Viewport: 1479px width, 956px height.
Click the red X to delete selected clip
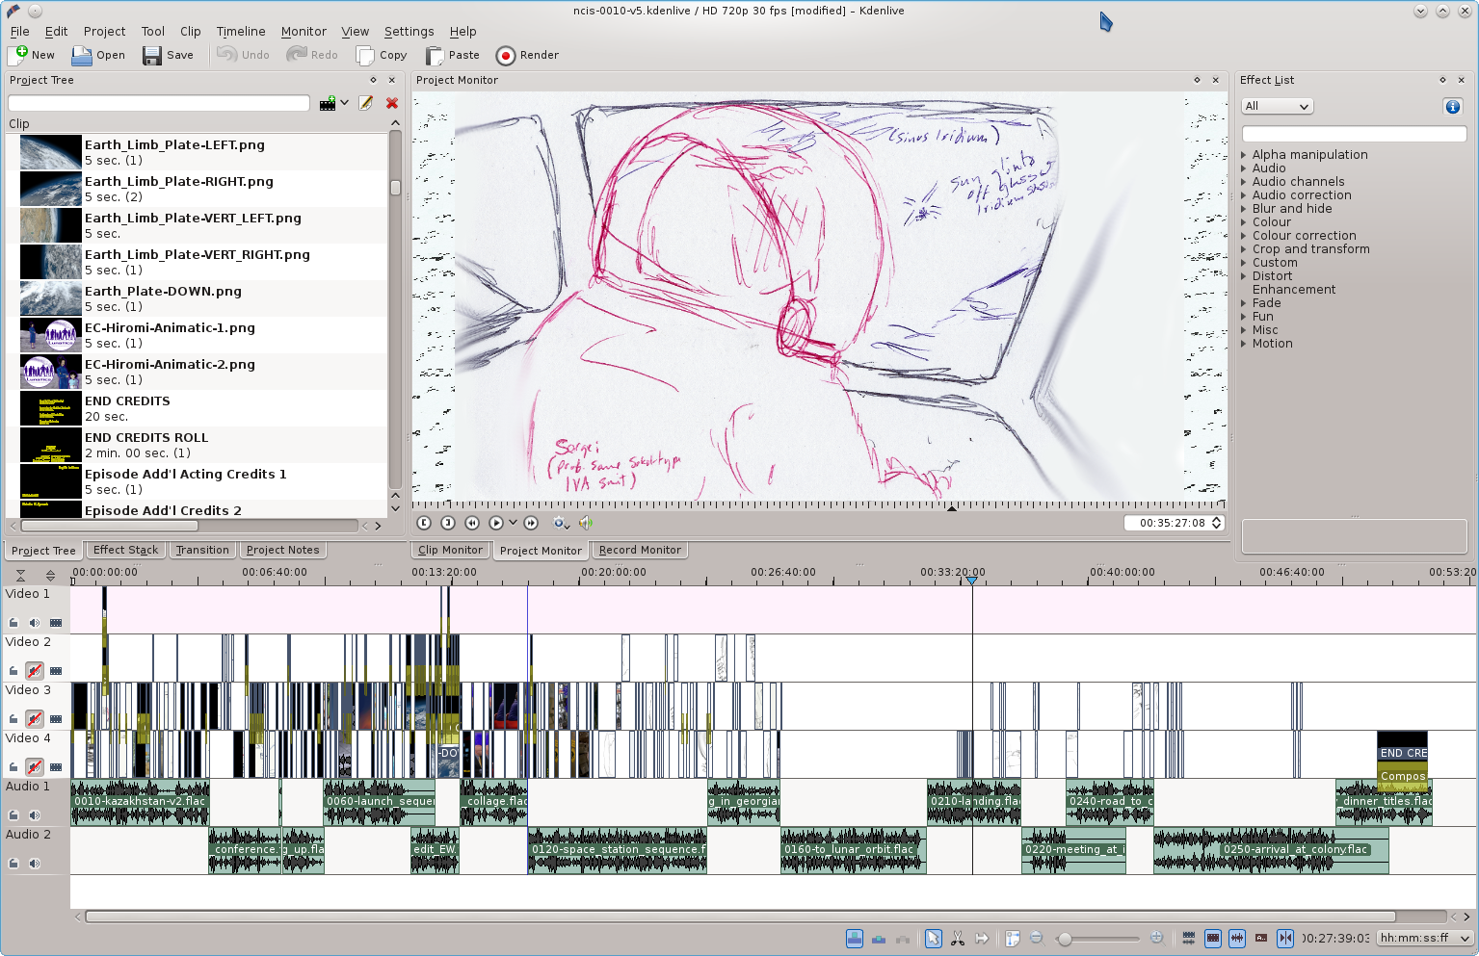pos(391,103)
